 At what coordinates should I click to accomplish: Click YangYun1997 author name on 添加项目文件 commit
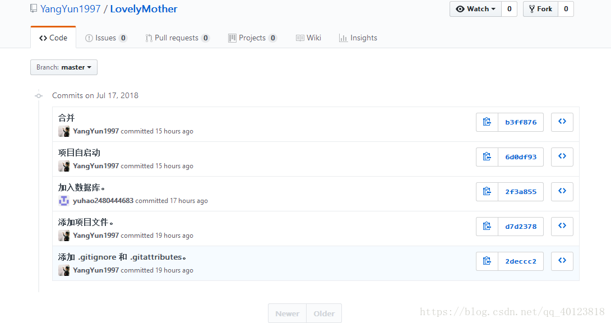pyautogui.click(x=96, y=236)
